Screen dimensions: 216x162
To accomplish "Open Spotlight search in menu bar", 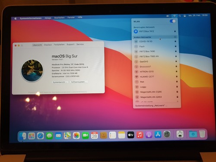I will coord(180,16).
